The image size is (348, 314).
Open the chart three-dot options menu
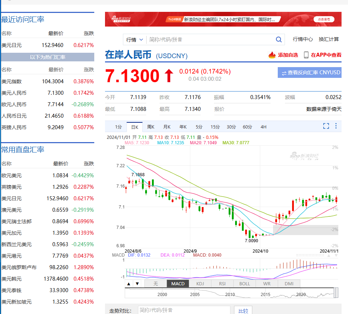[x=336, y=126]
